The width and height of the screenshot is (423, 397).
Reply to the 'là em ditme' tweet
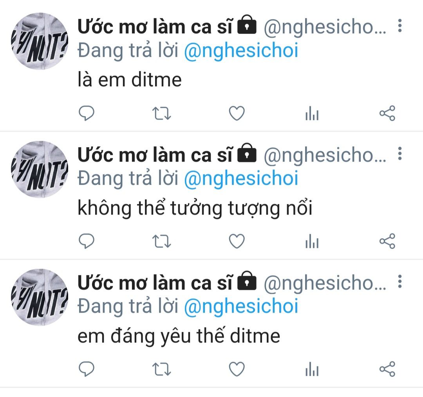coord(86,113)
